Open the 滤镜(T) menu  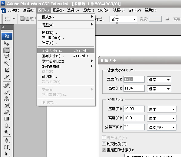(88, 10)
